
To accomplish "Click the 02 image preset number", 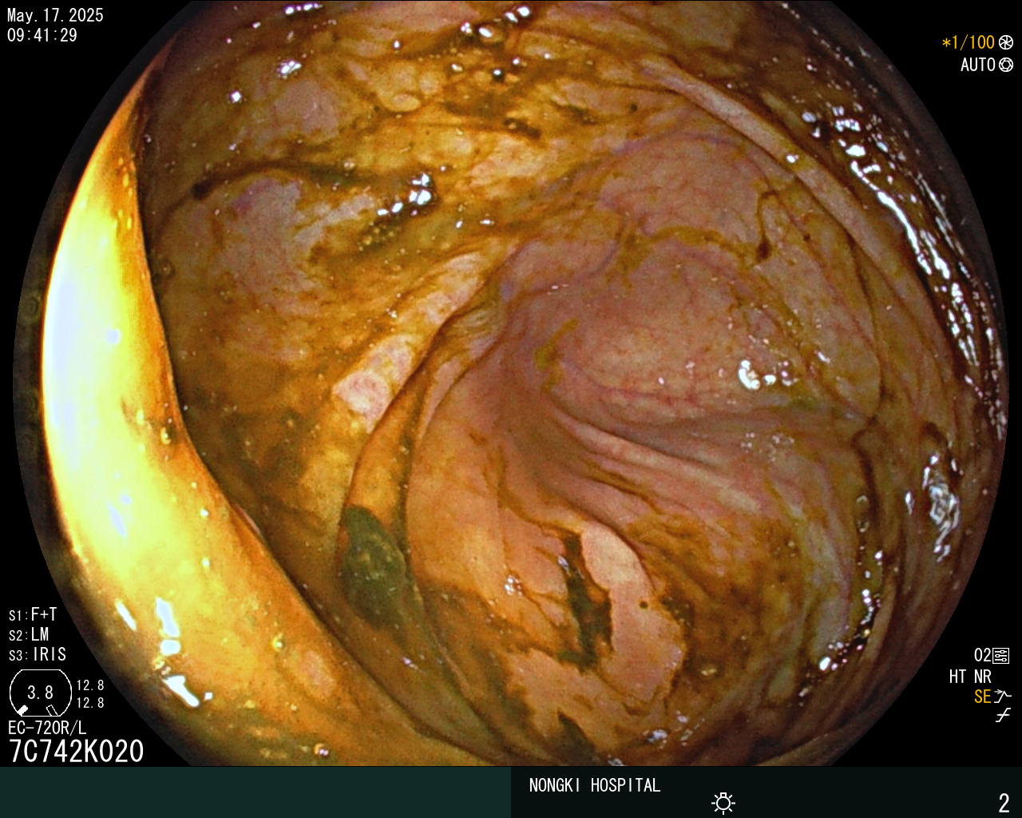I will pos(982,656).
